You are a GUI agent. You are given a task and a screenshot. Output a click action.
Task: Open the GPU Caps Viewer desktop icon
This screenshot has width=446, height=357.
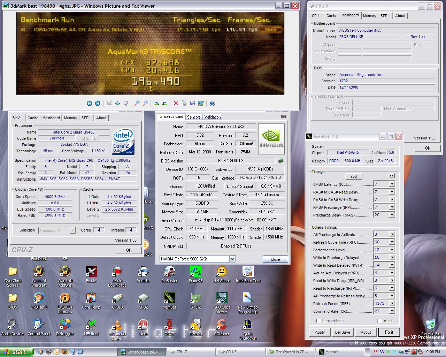click(222, 303)
